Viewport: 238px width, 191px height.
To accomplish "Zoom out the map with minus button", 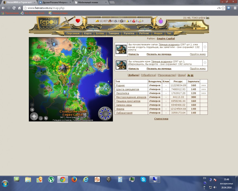I will tap(32, 105).
